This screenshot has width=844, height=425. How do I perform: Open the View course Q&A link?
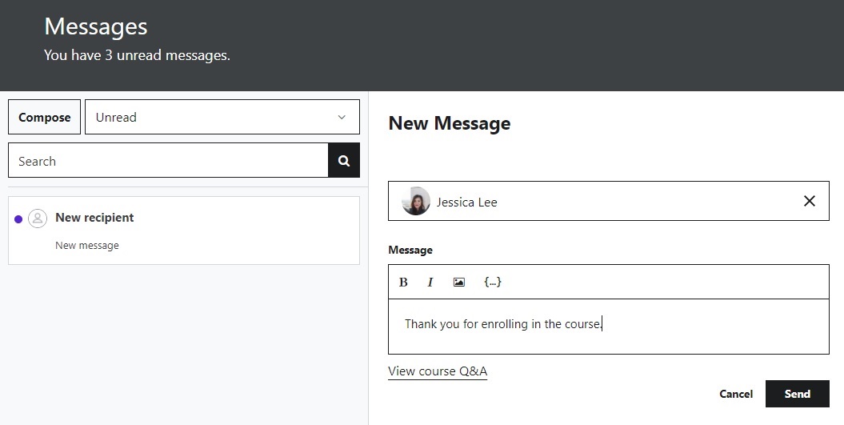tap(438, 371)
